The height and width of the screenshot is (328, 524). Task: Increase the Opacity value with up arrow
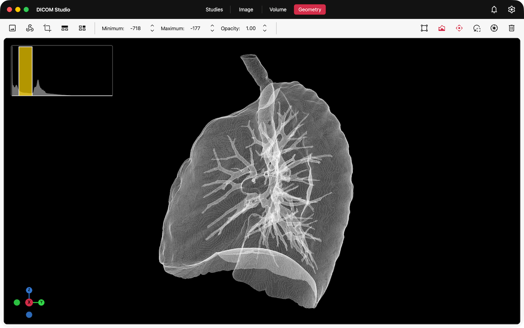(x=265, y=26)
